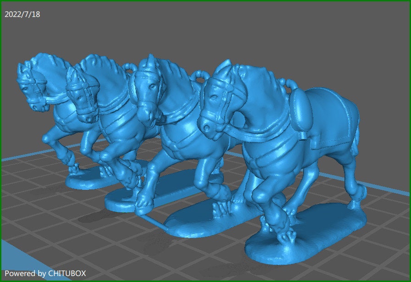Viewport: 411px width, 282px height.
Task: Click the 2022/7/18 date label
Action: [x=22, y=14]
